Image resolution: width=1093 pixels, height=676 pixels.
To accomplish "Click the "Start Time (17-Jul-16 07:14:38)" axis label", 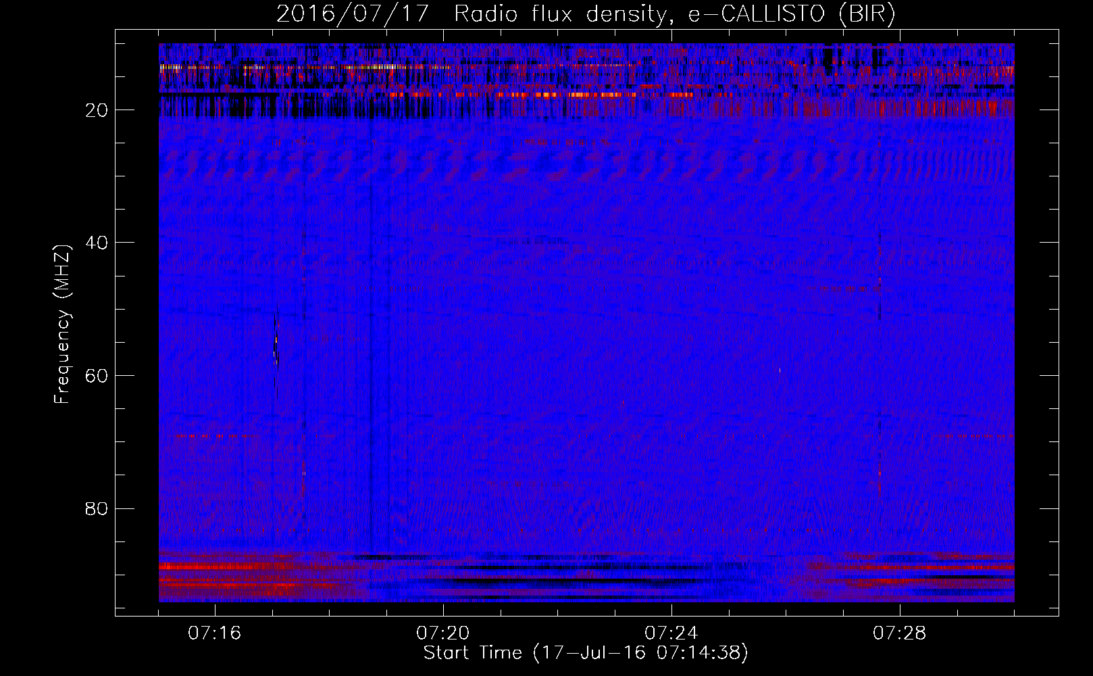I will coord(586,653).
